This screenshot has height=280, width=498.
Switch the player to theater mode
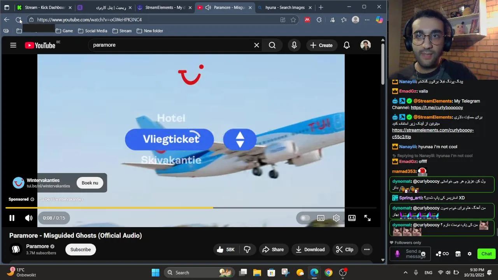pyautogui.click(x=352, y=218)
